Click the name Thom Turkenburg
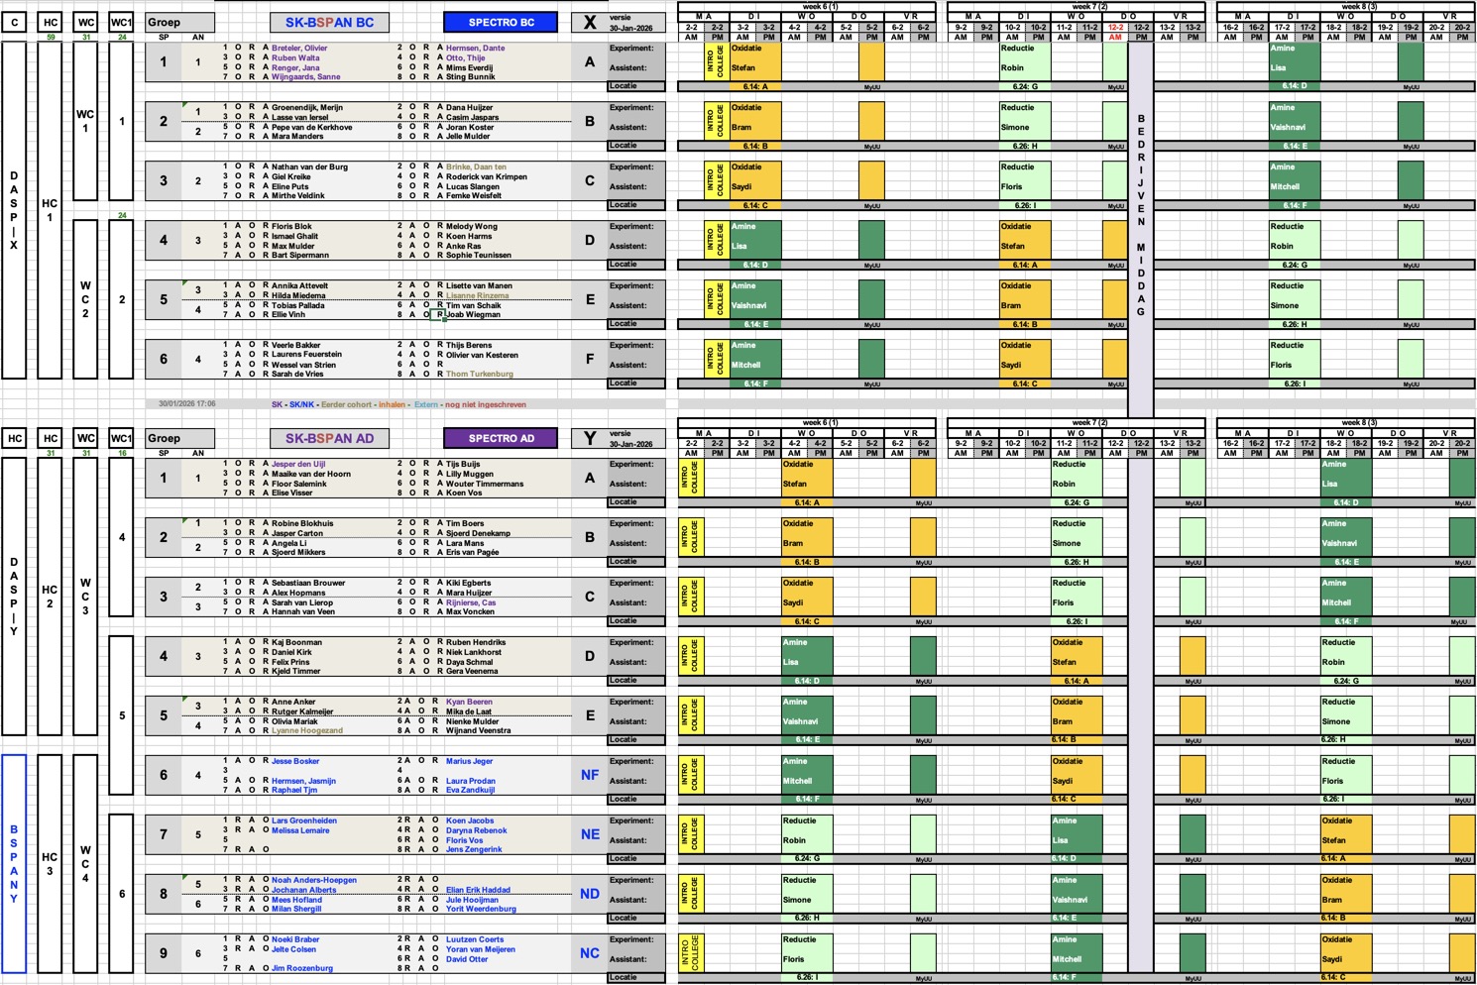The width and height of the screenshot is (1477, 985). click(x=480, y=375)
